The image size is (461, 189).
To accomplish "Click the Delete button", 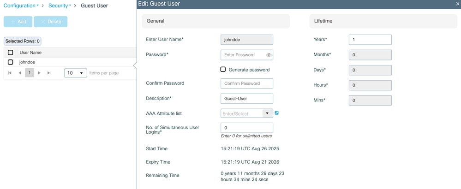I will pyautogui.click(x=51, y=22).
